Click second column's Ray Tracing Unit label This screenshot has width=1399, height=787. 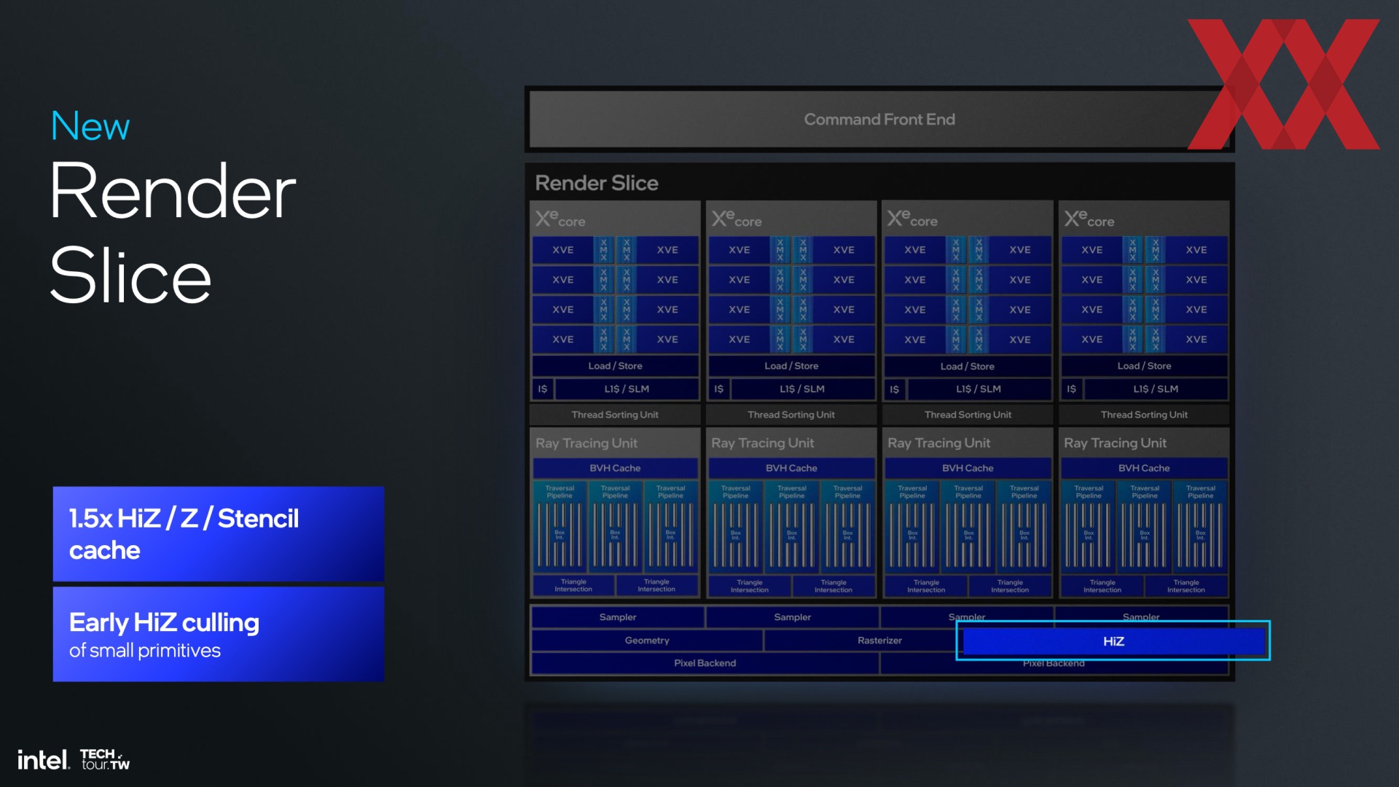tap(763, 443)
